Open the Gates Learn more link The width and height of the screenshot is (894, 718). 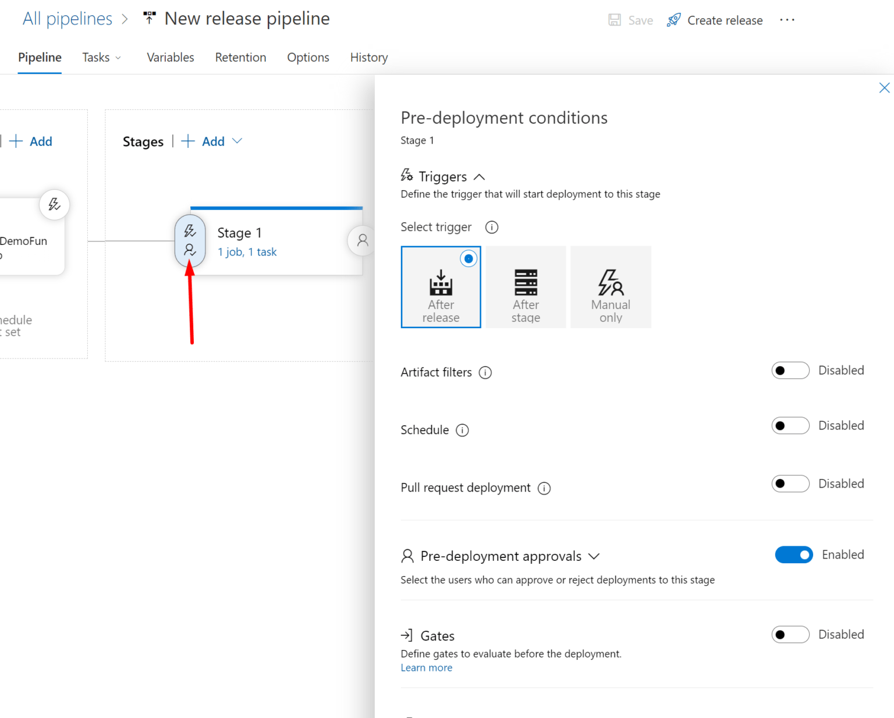click(x=426, y=668)
